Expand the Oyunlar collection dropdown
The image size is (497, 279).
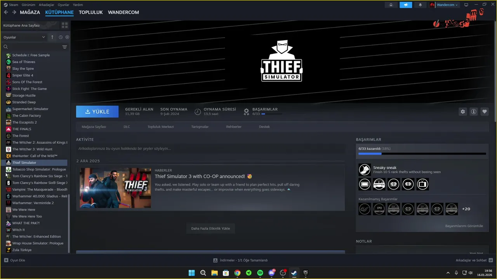click(x=24, y=37)
